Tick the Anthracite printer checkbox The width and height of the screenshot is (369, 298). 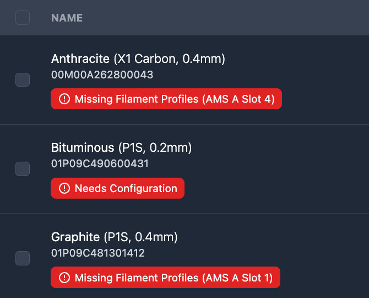(23, 79)
